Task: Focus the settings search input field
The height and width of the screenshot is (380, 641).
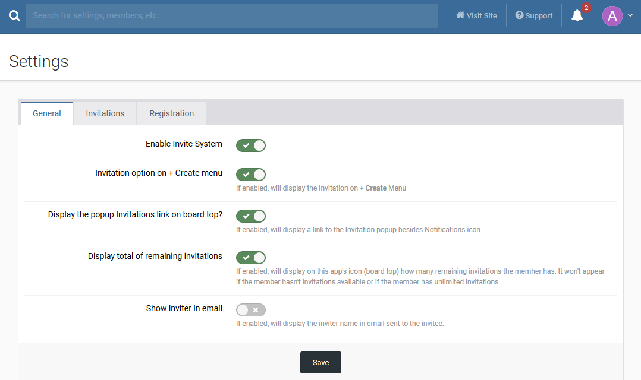Action: pos(232,15)
